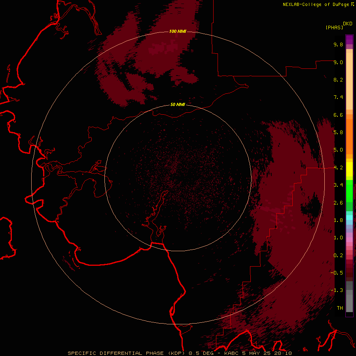Click the -0.5 legend value
356x356 pixels.
click(337, 273)
